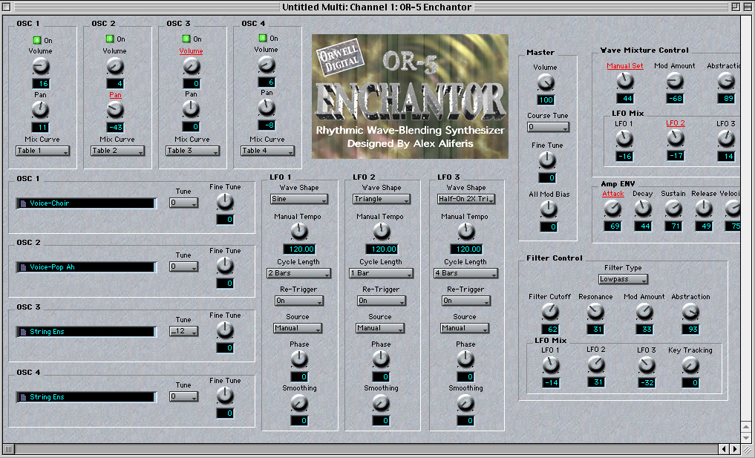Click the red Attack label in Amp ENV
The width and height of the screenshot is (755, 458).
613,194
